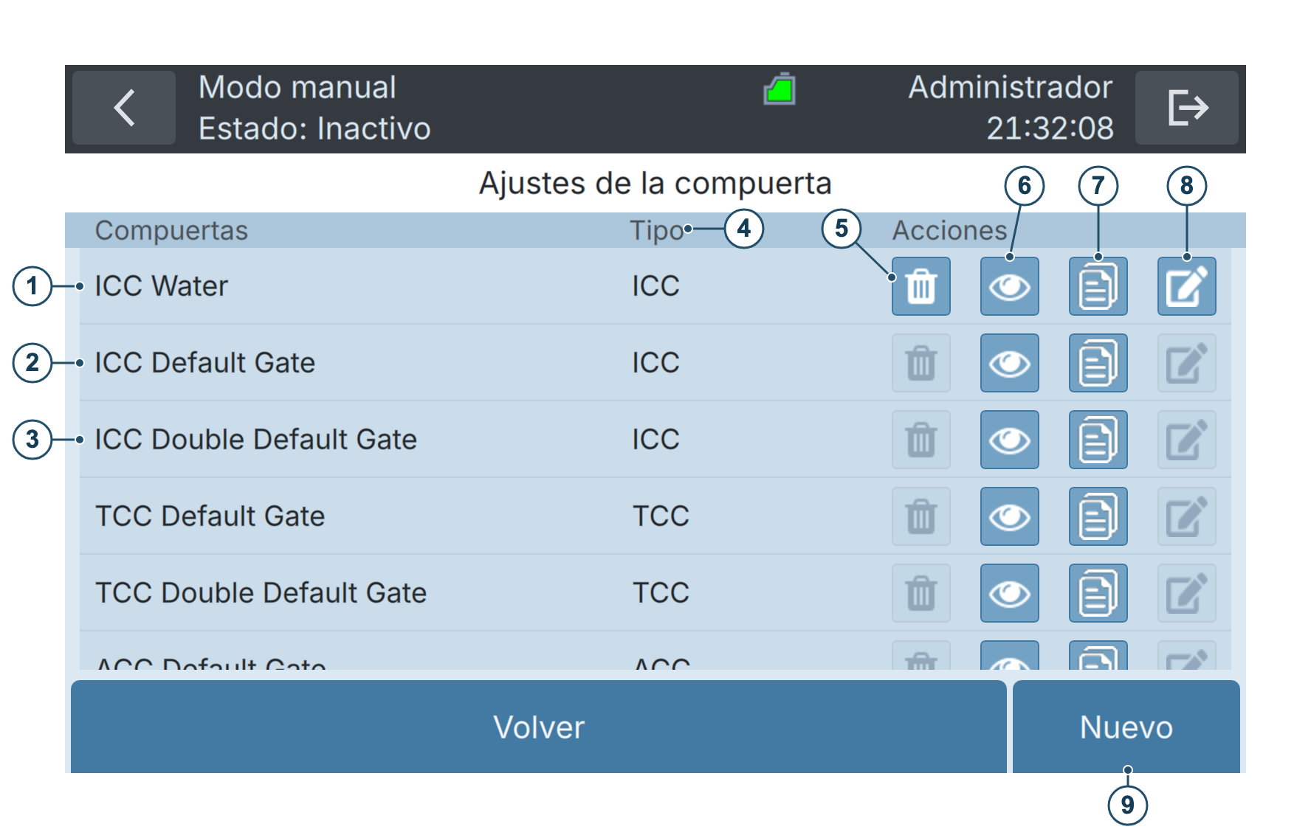Click the Modo manual header text

(297, 88)
